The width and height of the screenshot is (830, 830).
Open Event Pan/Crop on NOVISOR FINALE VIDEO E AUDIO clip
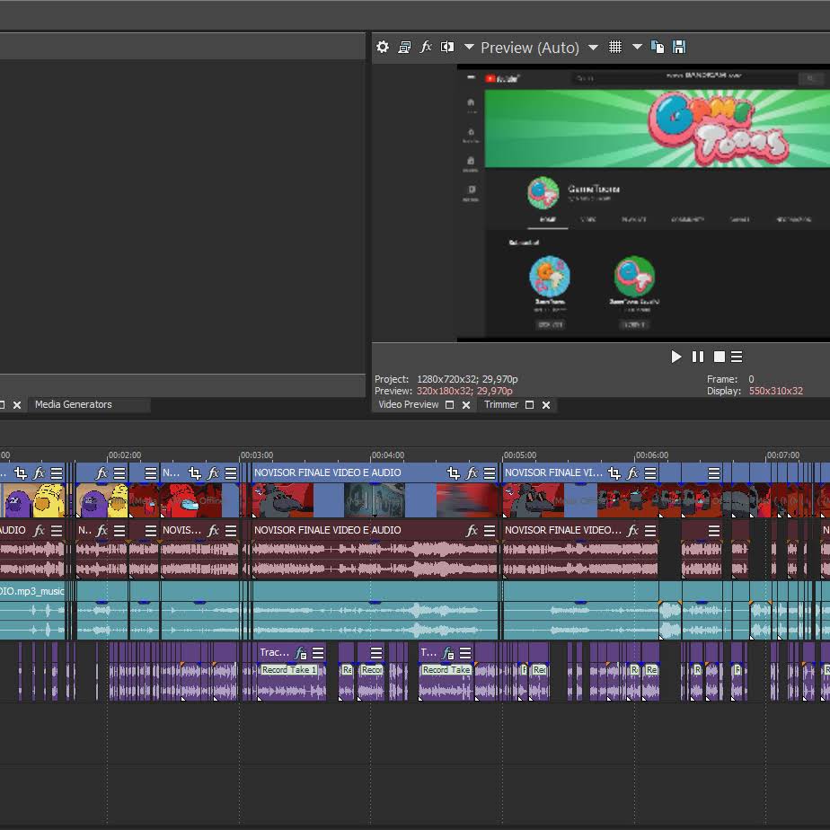[x=453, y=472]
